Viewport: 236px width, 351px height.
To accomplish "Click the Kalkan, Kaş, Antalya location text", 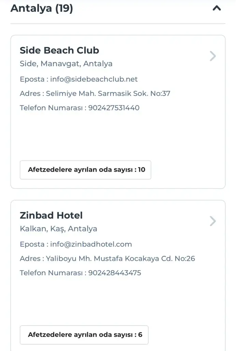I will [58, 229].
